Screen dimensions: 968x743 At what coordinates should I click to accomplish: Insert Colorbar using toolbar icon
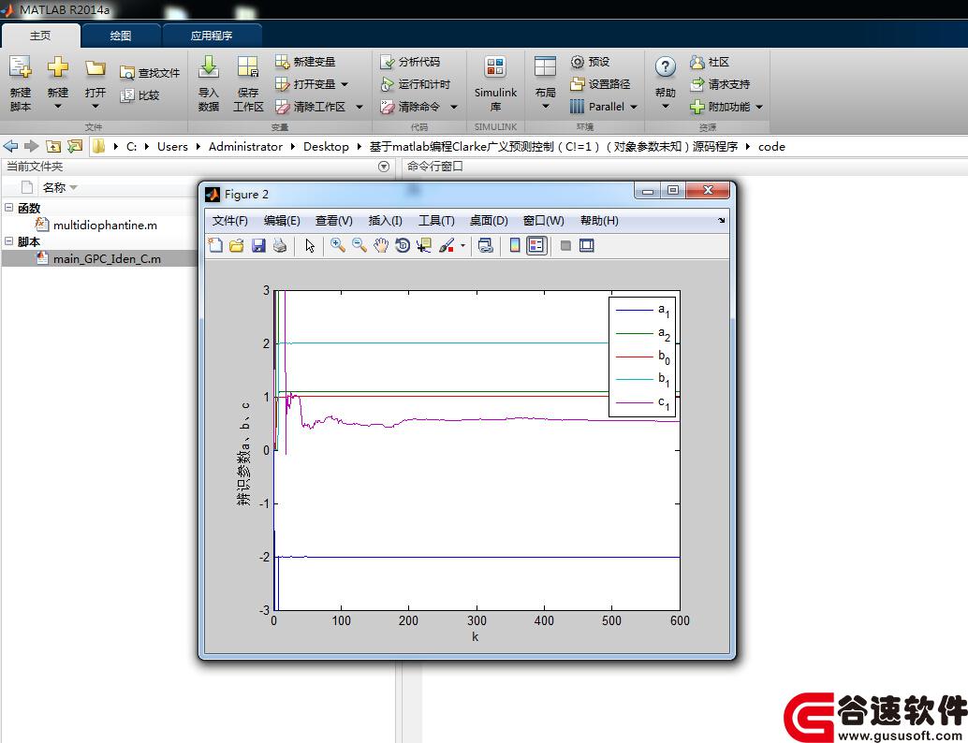515,245
